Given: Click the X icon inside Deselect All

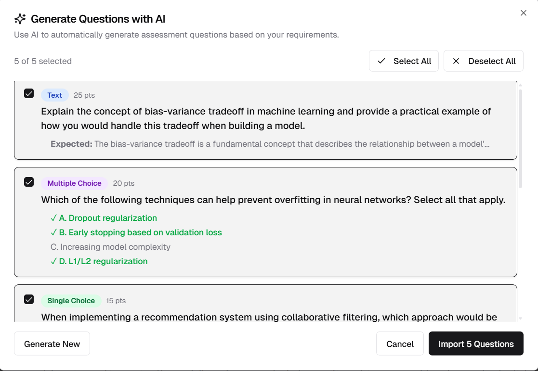Looking at the screenshot, I should 456,61.
